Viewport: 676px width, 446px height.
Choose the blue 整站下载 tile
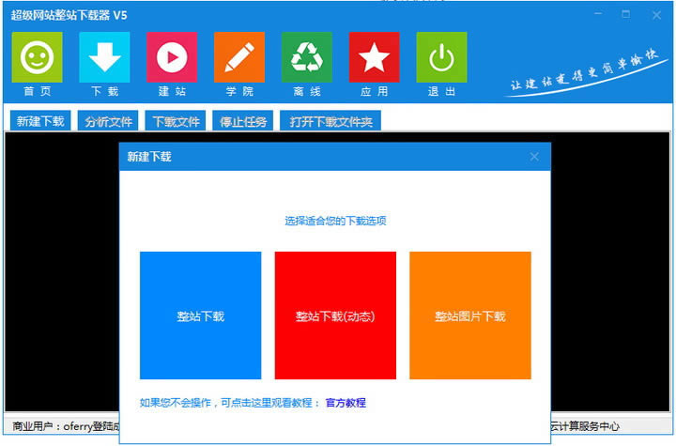point(200,315)
